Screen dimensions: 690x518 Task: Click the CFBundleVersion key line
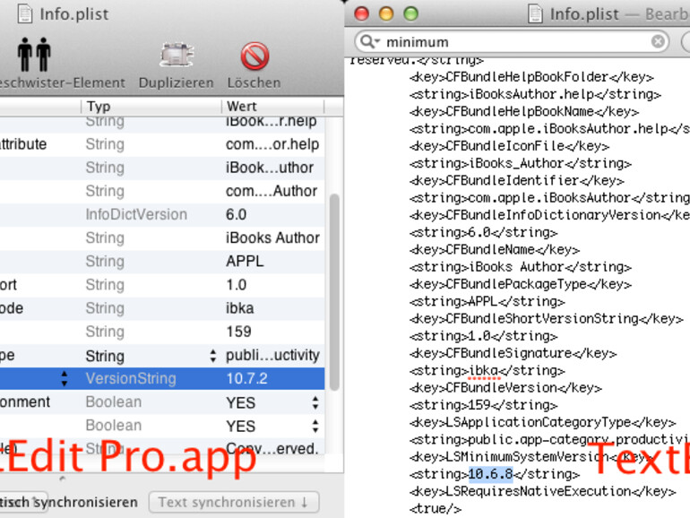click(x=505, y=388)
